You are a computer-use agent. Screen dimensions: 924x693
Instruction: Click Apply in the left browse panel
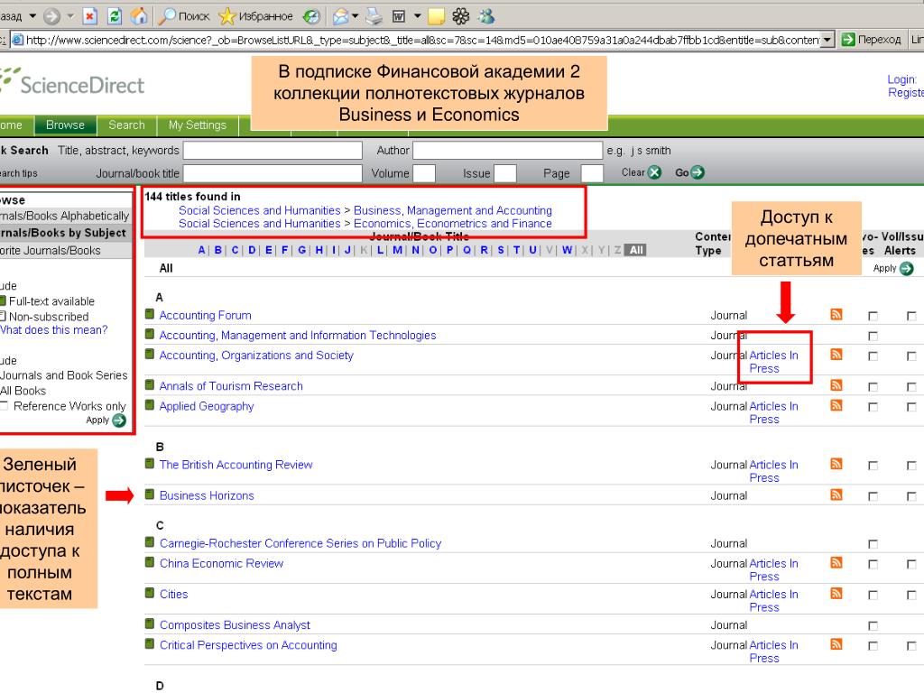[x=106, y=420]
